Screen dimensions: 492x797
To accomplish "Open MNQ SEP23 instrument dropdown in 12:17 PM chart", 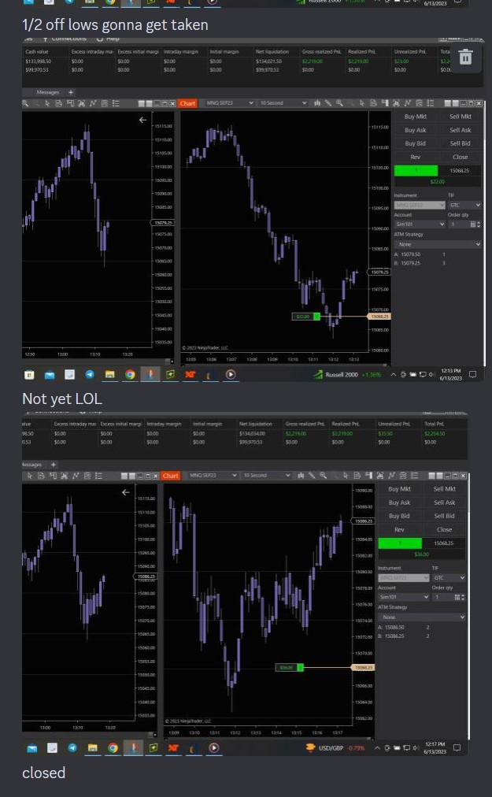I will pyautogui.click(x=212, y=476).
